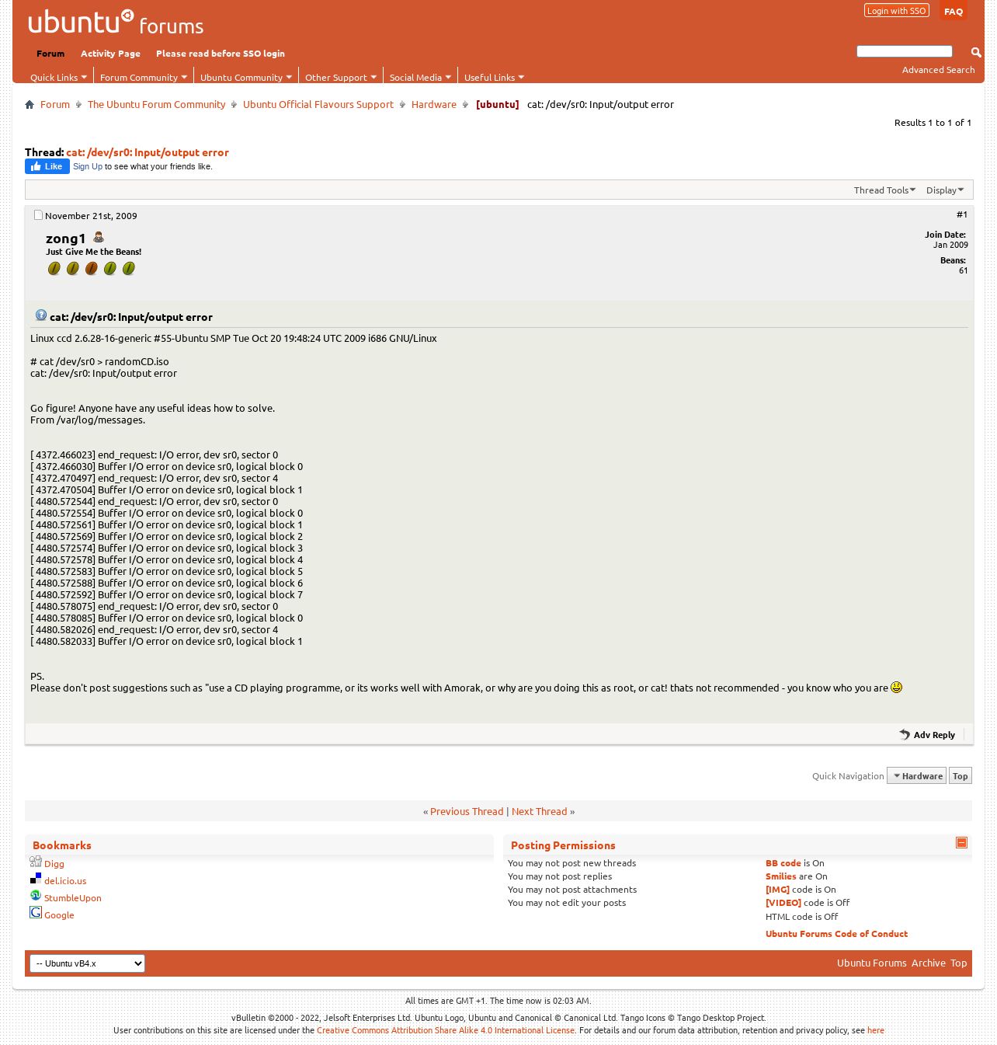The width and height of the screenshot is (997, 1045).
Task: Open the Useful Links dropdown
Action: point(494,77)
